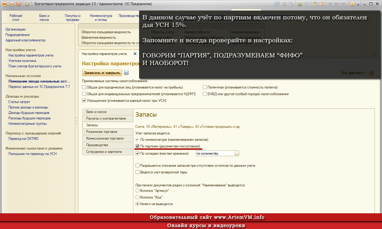Toggle Общая для индивидуальных предпринимателей checkbox
382x229 pixels.
click(x=84, y=94)
